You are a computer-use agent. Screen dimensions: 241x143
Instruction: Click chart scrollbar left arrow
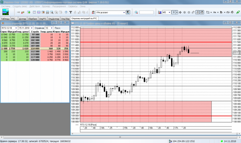tap(72, 134)
